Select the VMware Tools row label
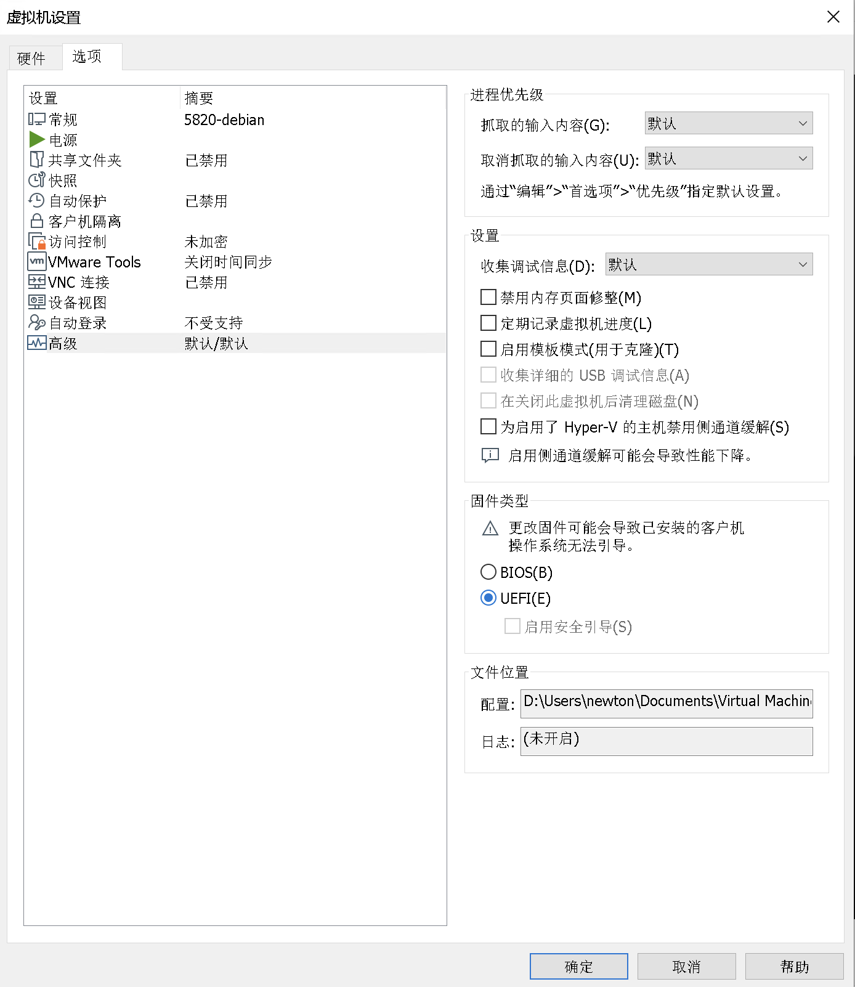855x987 pixels. click(x=94, y=262)
